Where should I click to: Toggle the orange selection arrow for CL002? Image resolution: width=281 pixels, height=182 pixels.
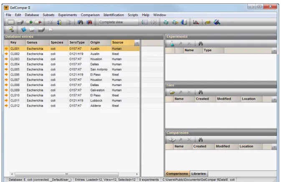coord(6,54)
